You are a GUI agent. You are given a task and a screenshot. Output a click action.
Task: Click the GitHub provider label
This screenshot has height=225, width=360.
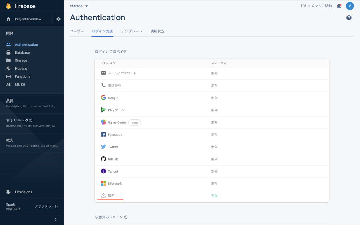[x=113, y=159]
